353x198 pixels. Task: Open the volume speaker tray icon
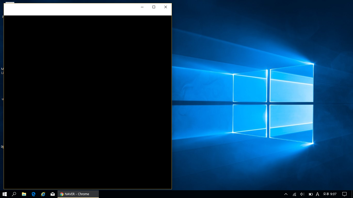pos(302,194)
